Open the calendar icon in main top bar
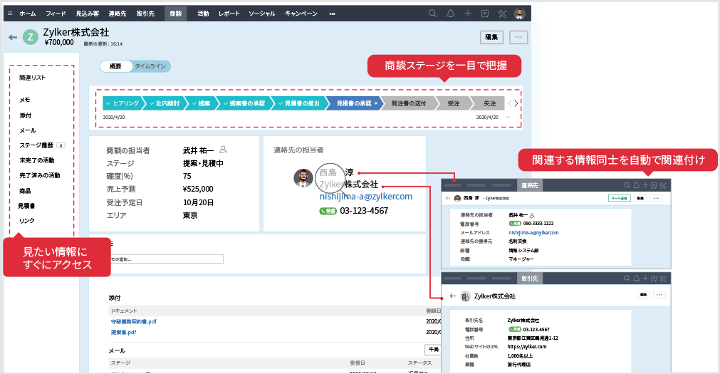Screen dimensions: 720x374 click(x=485, y=14)
